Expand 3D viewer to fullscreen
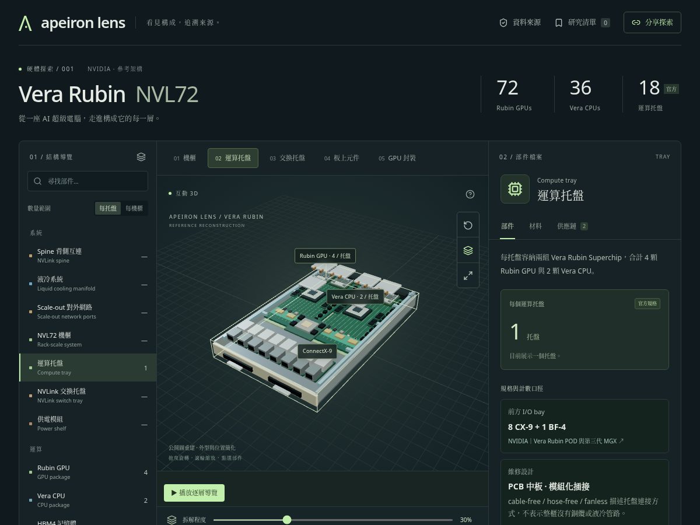700x525 pixels. [468, 275]
